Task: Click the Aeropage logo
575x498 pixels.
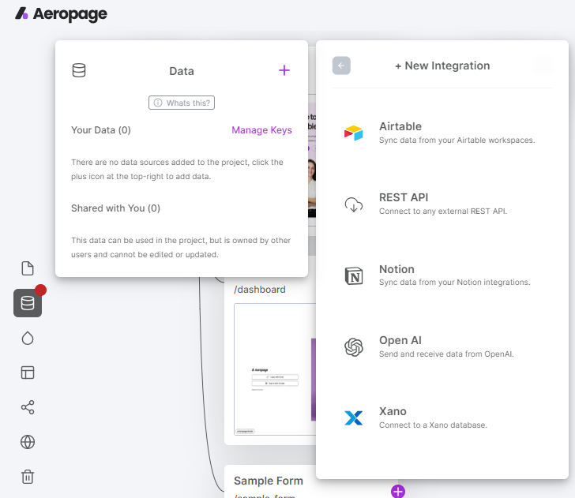Action: point(61,14)
